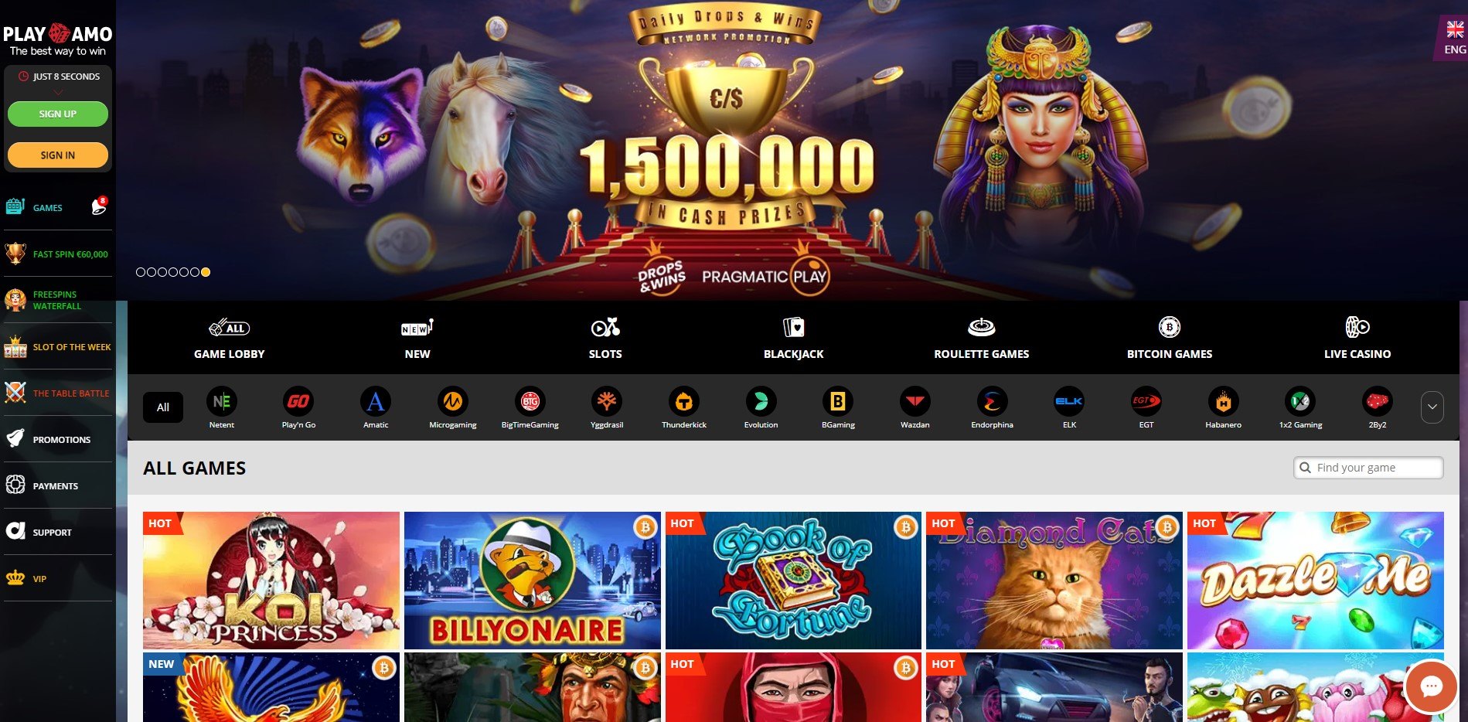This screenshot has width=1468, height=722.
Task: Select the Play'n Go provider icon
Action: click(298, 401)
